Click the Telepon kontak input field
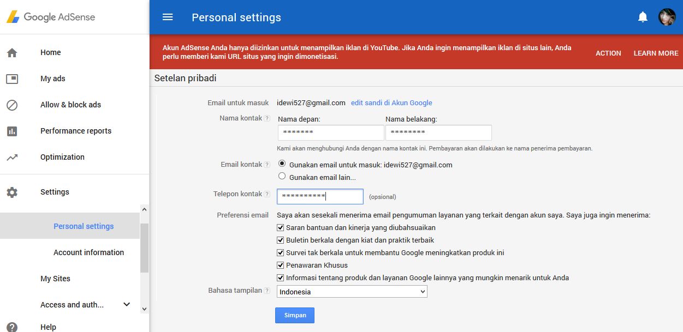Screen dimensions: 683x332 click(x=319, y=196)
